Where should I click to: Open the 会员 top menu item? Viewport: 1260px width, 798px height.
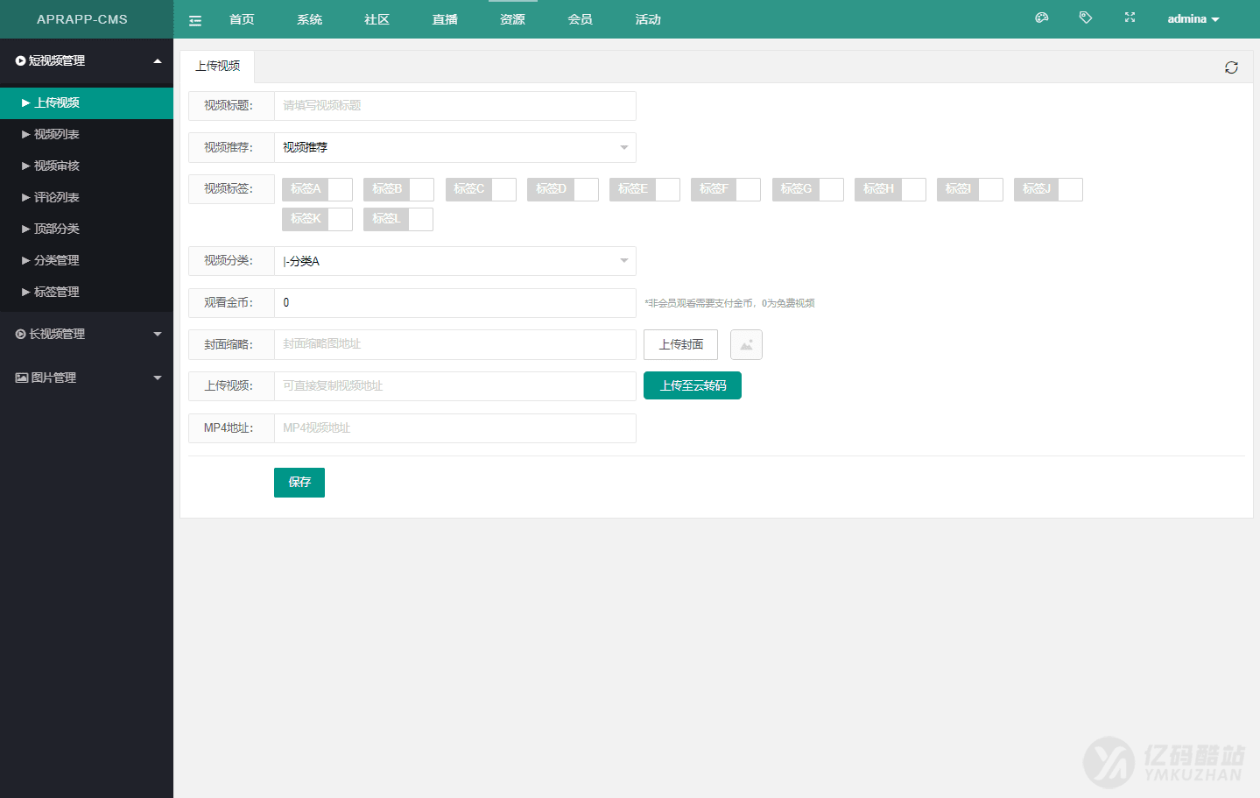pos(580,19)
